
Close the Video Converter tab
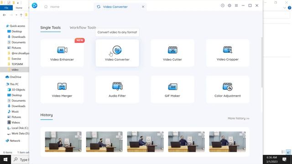click(x=143, y=7)
